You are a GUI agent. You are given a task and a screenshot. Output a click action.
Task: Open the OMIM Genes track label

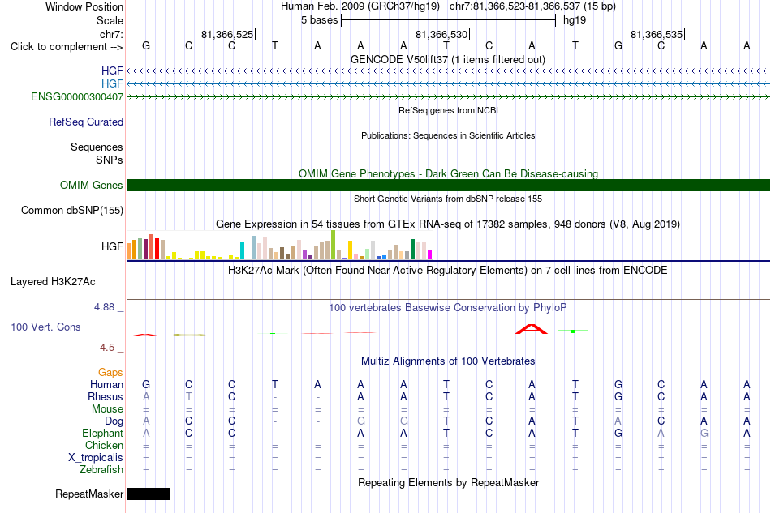click(x=91, y=185)
